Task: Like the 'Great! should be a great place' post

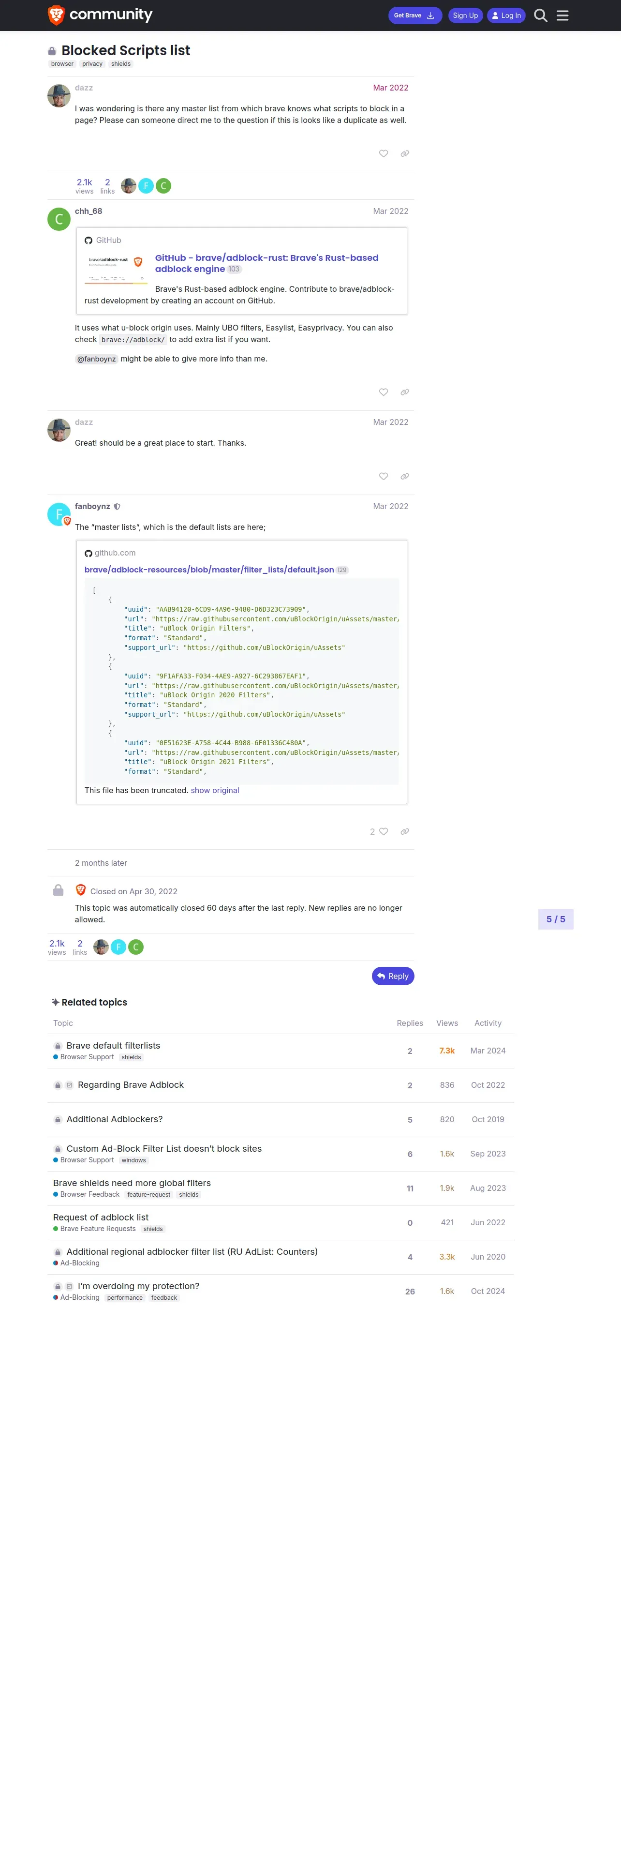Action: click(x=384, y=476)
